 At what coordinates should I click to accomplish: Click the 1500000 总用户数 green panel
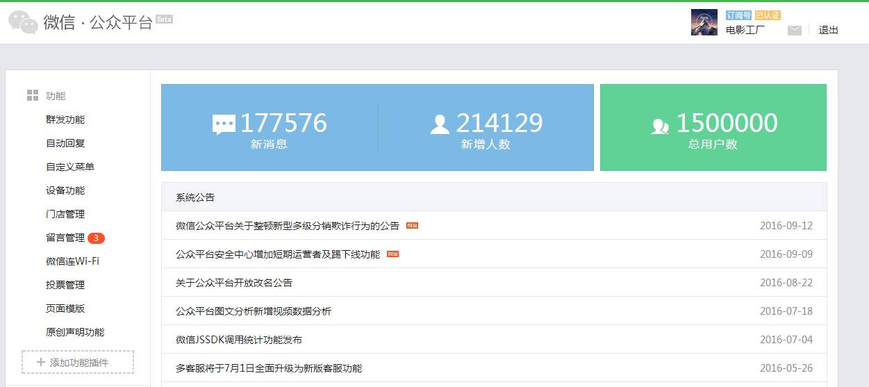(713, 128)
